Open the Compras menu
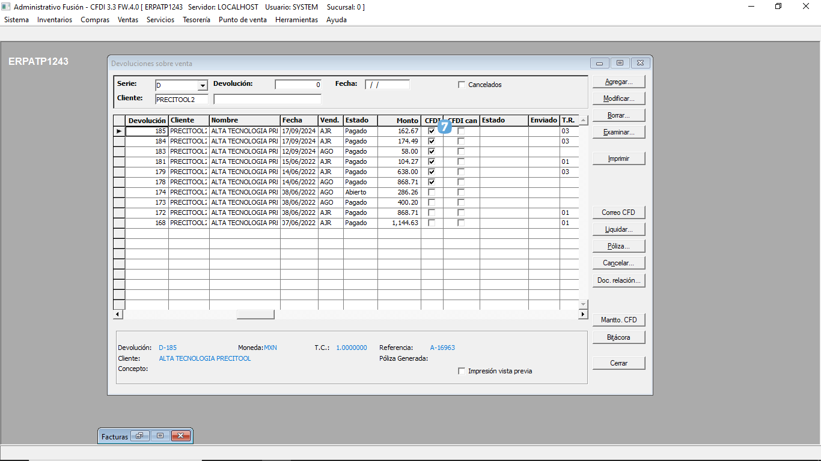The image size is (821, 461). click(x=95, y=20)
